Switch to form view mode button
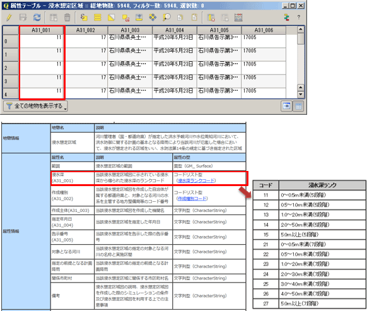Image resolution: width=367 pixels, height=311 pixels. coord(286,107)
